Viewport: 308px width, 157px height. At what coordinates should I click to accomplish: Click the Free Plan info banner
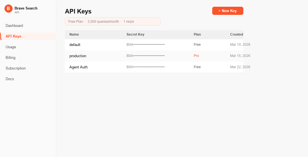[113, 21]
